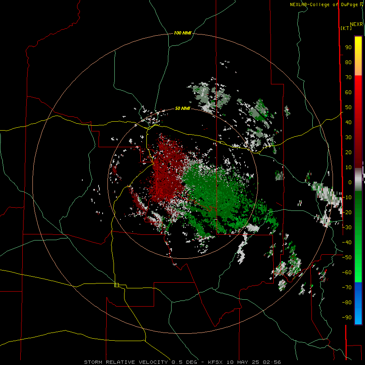Image resolution: width=365 pixels, height=365 pixels.
Task: Select the 60 value on velocity scale
Action: (x=348, y=92)
